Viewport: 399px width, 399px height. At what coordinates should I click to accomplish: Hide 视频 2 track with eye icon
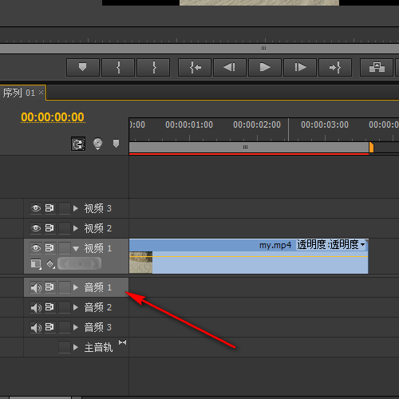point(36,228)
